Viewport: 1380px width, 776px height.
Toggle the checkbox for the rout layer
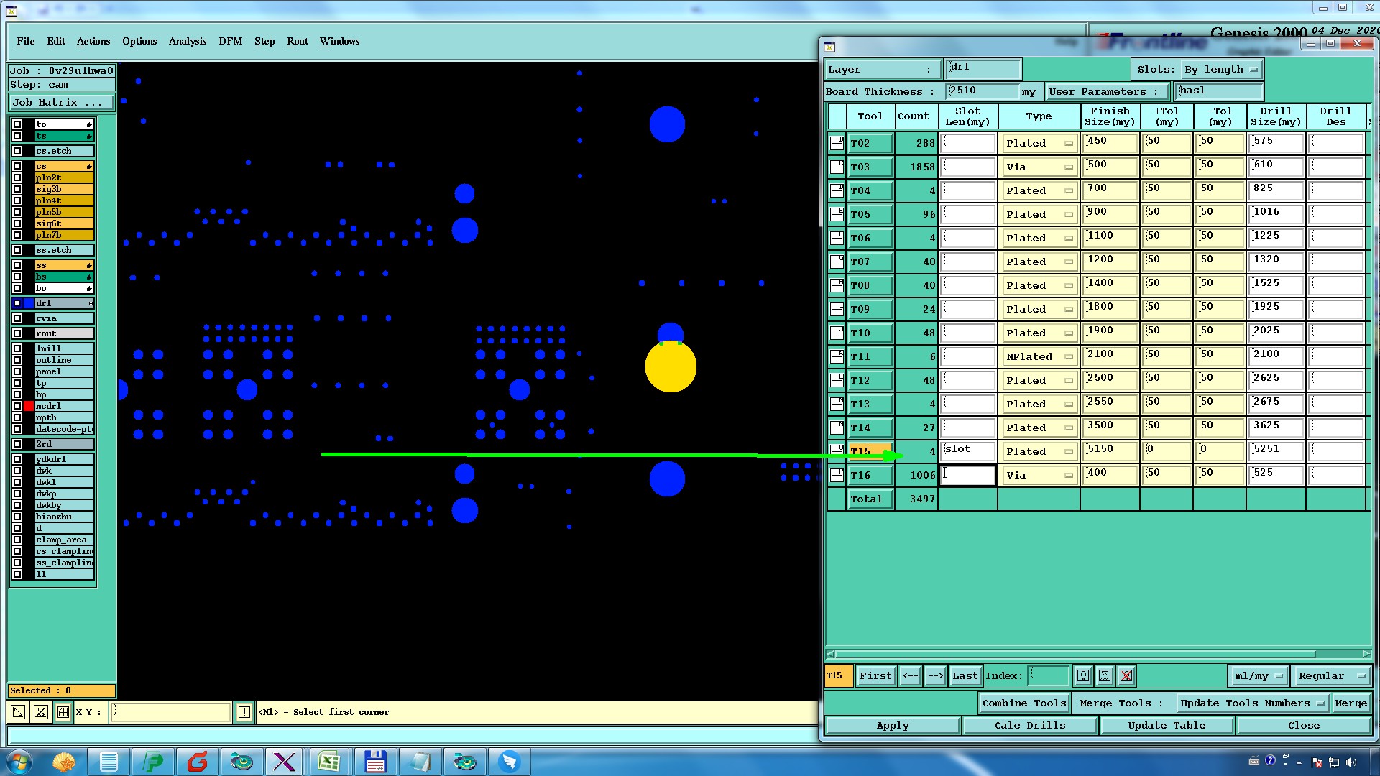click(x=17, y=333)
